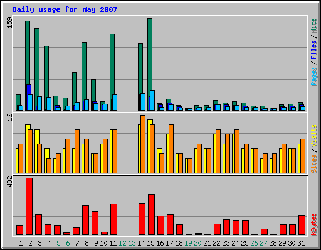Image resolution: width=321 pixels, height=250 pixels.
Task: Click green weekend day label "6"
Action: [68, 243]
